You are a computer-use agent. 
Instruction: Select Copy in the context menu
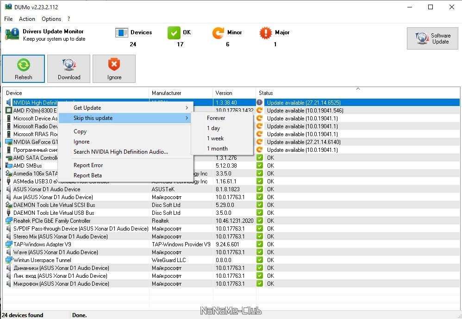(x=126, y=131)
